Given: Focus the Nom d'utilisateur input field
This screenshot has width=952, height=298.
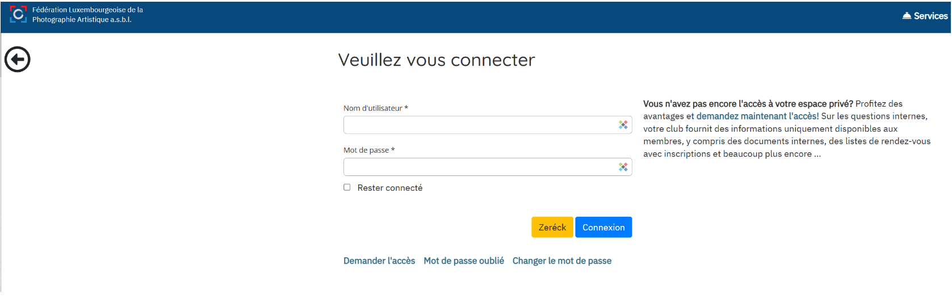Looking at the screenshot, I should pyautogui.click(x=480, y=125).
